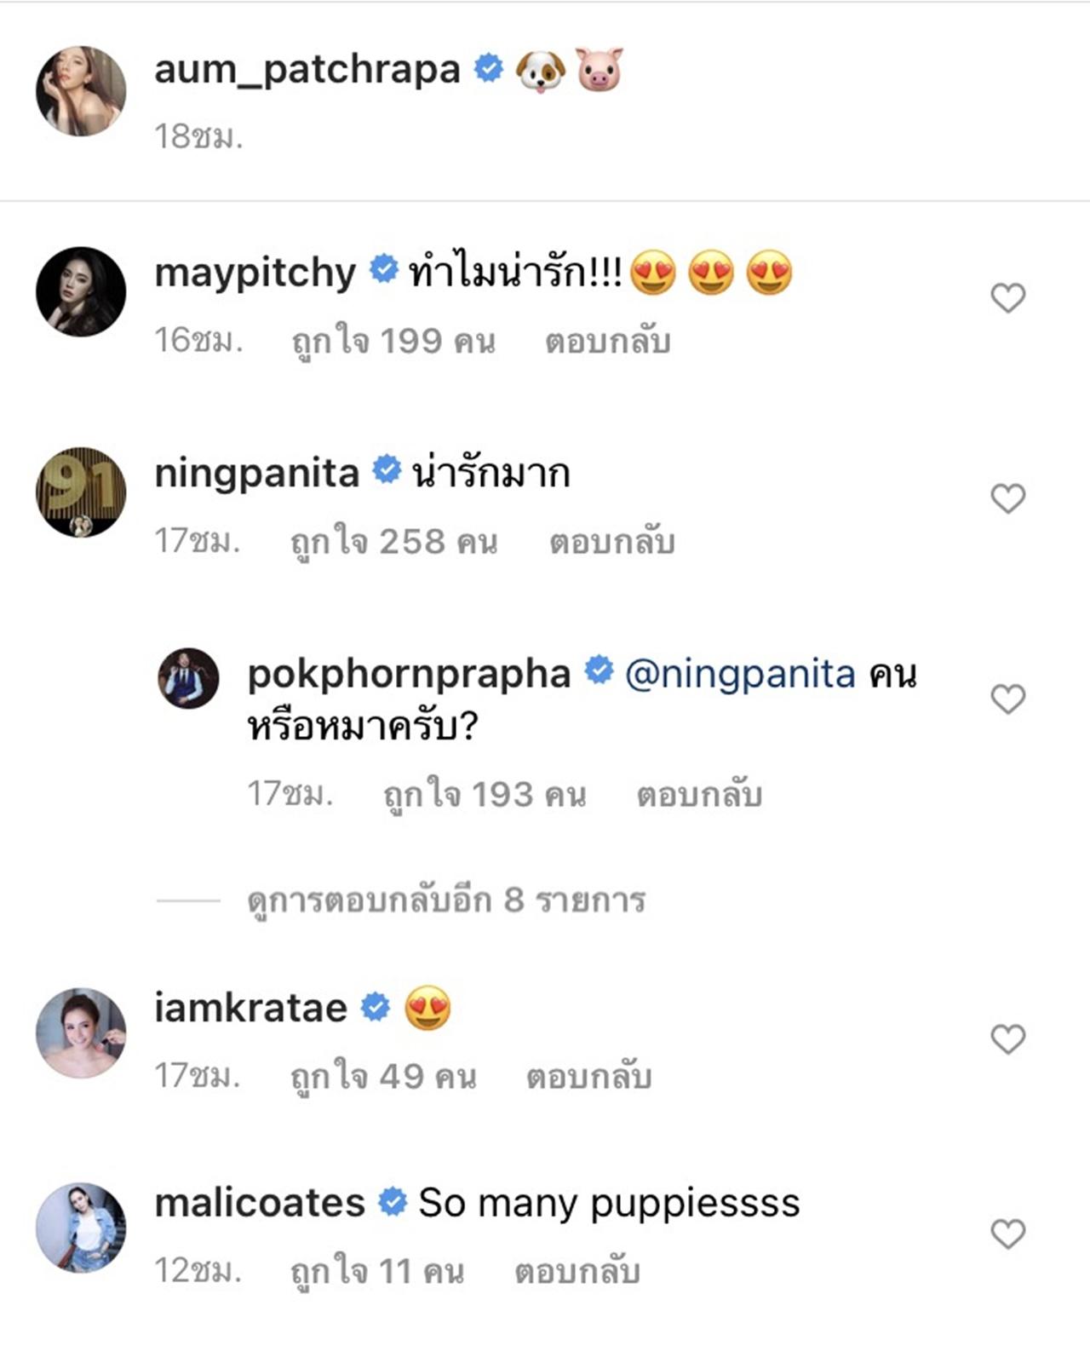Reply to malicoates' comment
This screenshot has height=1346, width=1090.
pos(577,1272)
